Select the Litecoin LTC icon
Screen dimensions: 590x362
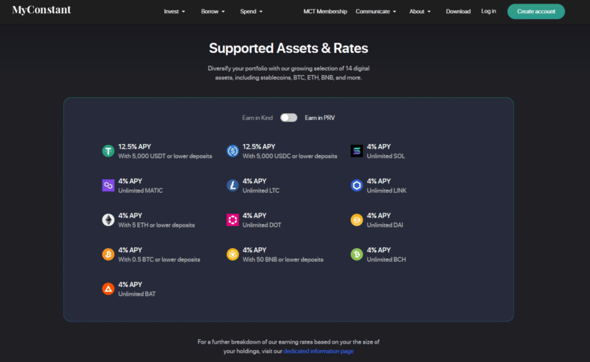(x=232, y=185)
